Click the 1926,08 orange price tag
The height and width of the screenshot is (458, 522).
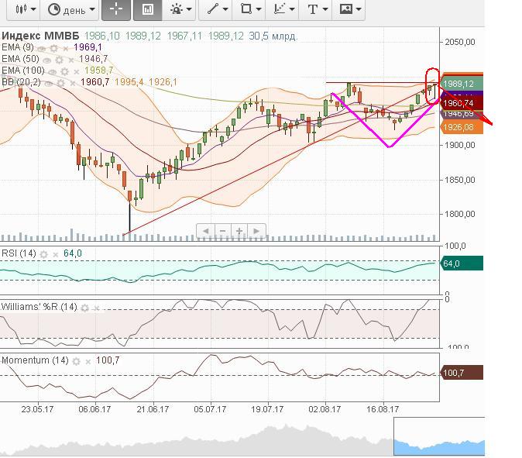pos(462,127)
